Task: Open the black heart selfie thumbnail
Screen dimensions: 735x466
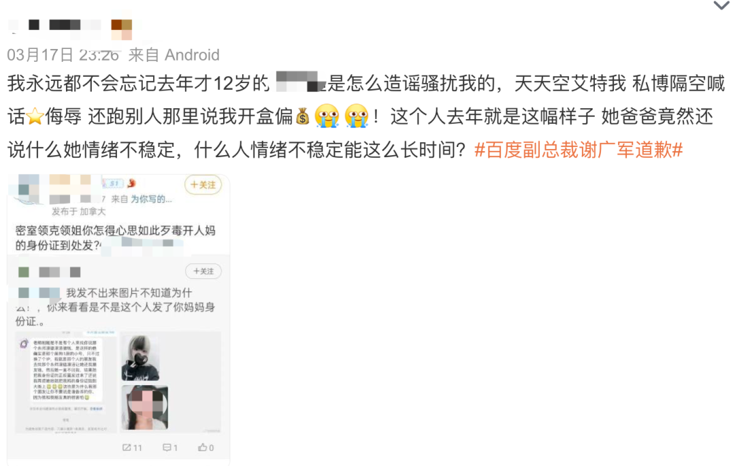Action: pos(140,358)
